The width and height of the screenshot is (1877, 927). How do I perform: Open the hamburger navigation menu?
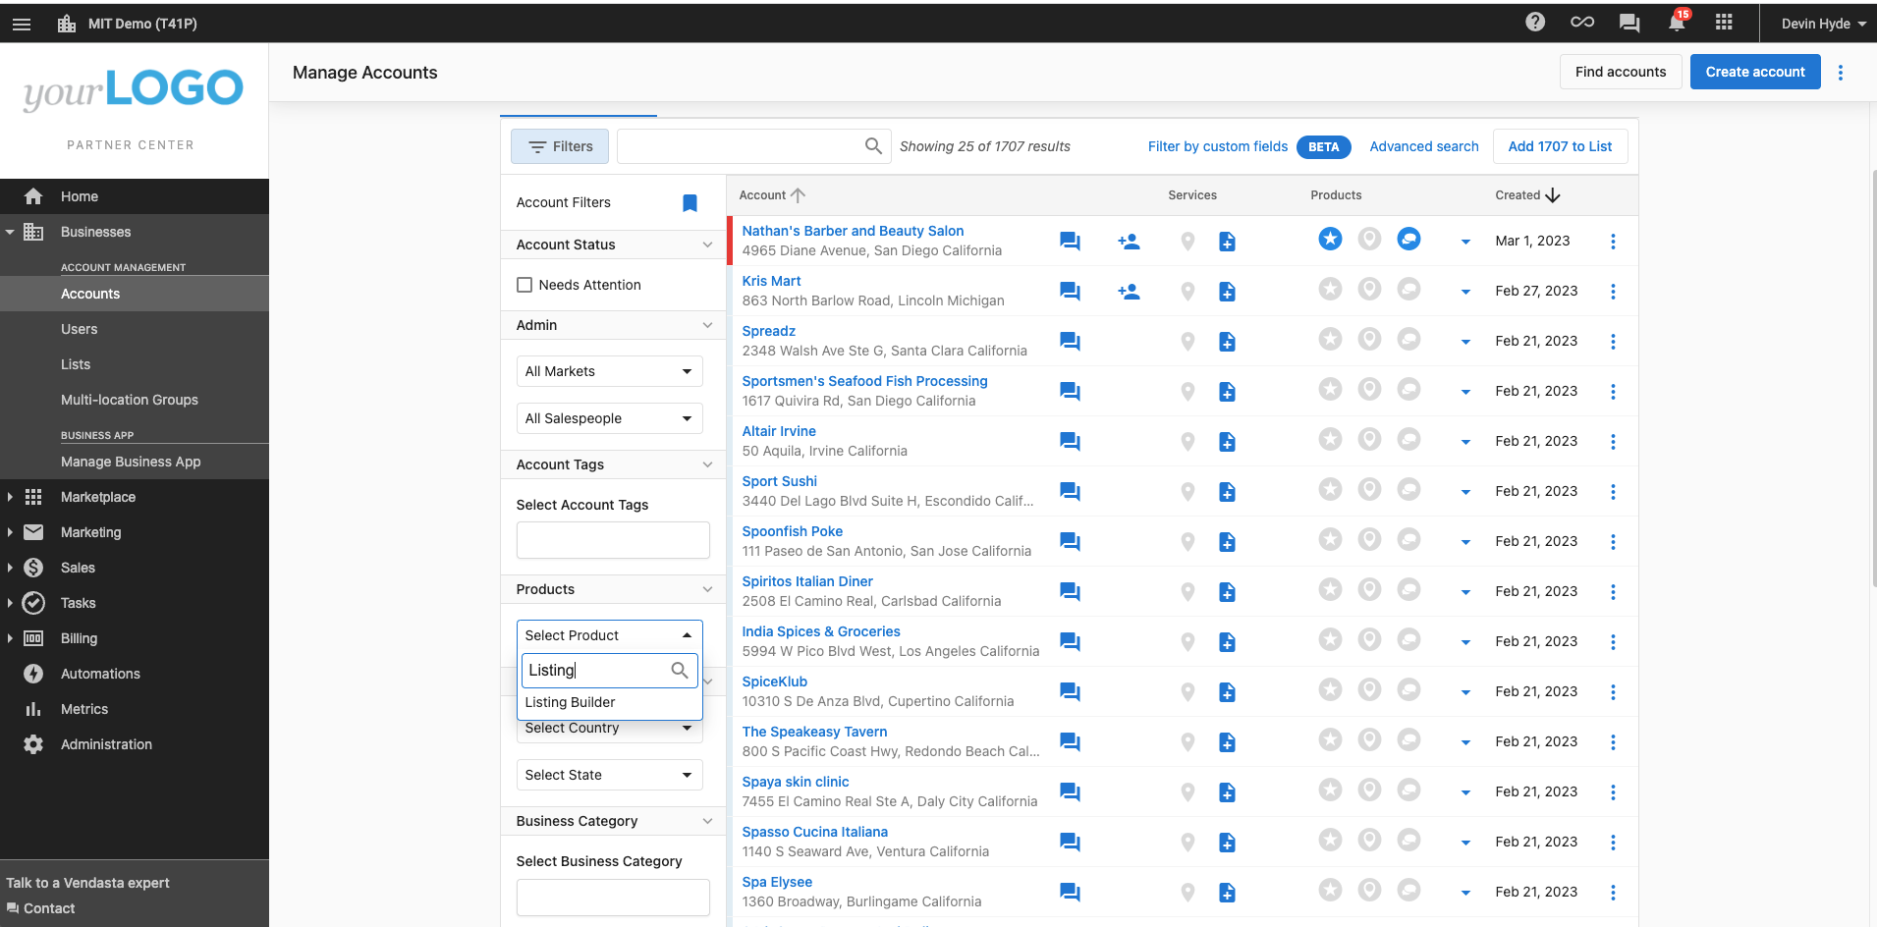pos(22,24)
